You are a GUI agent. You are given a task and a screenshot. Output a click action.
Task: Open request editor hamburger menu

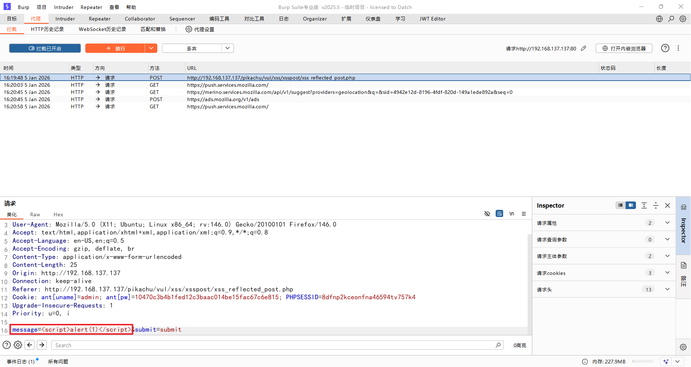pyautogui.click(x=524, y=214)
